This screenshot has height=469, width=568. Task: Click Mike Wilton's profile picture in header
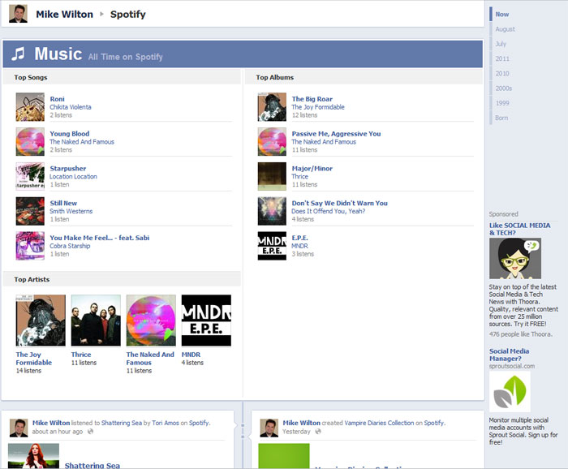point(18,14)
